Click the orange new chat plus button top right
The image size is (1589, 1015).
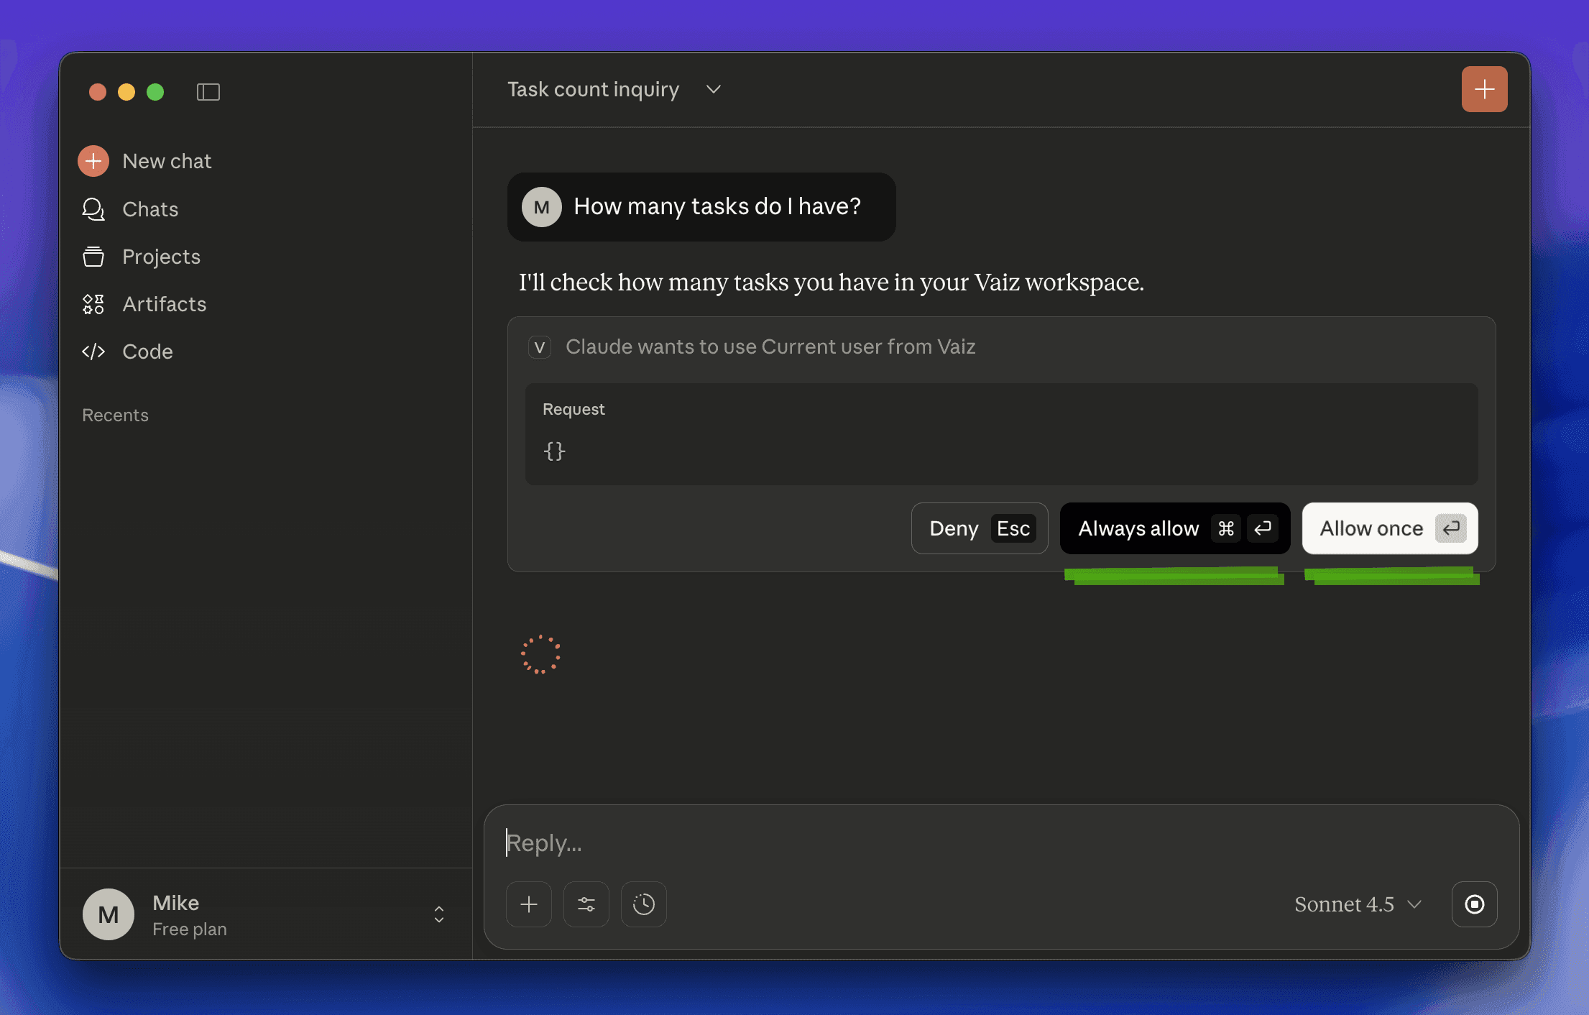point(1483,89)
